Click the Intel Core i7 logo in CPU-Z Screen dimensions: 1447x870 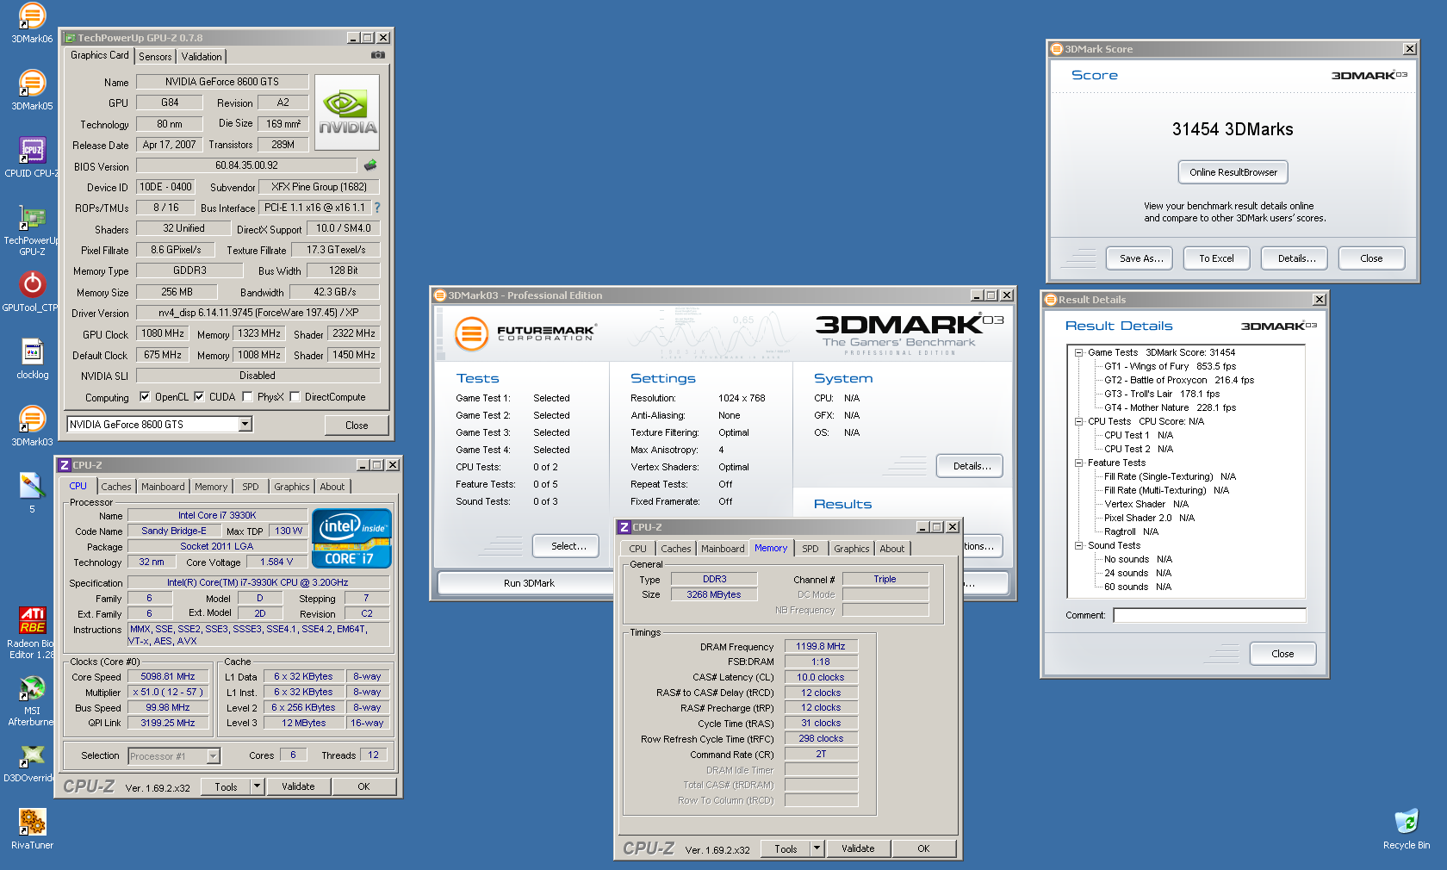[352, 538]
